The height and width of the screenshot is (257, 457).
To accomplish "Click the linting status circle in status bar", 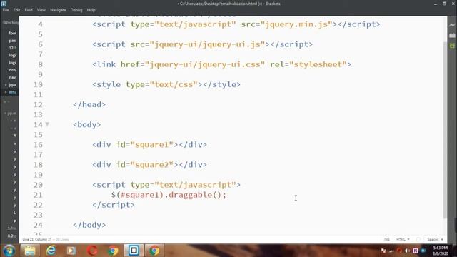I will click(418, 239).
